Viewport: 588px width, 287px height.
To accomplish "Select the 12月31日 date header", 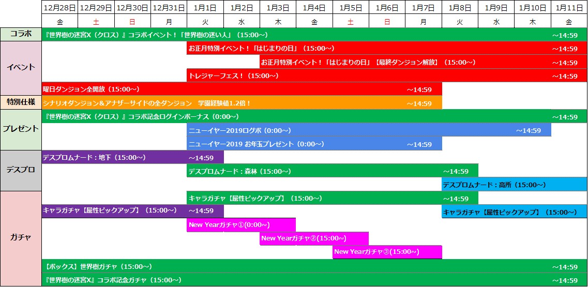I will coord(169,8).
